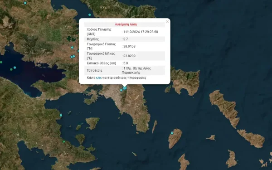This screenshot has height=170, width=272.
Task: Select the right marker of the overlapping cyan pair
Action: [74, 56]
